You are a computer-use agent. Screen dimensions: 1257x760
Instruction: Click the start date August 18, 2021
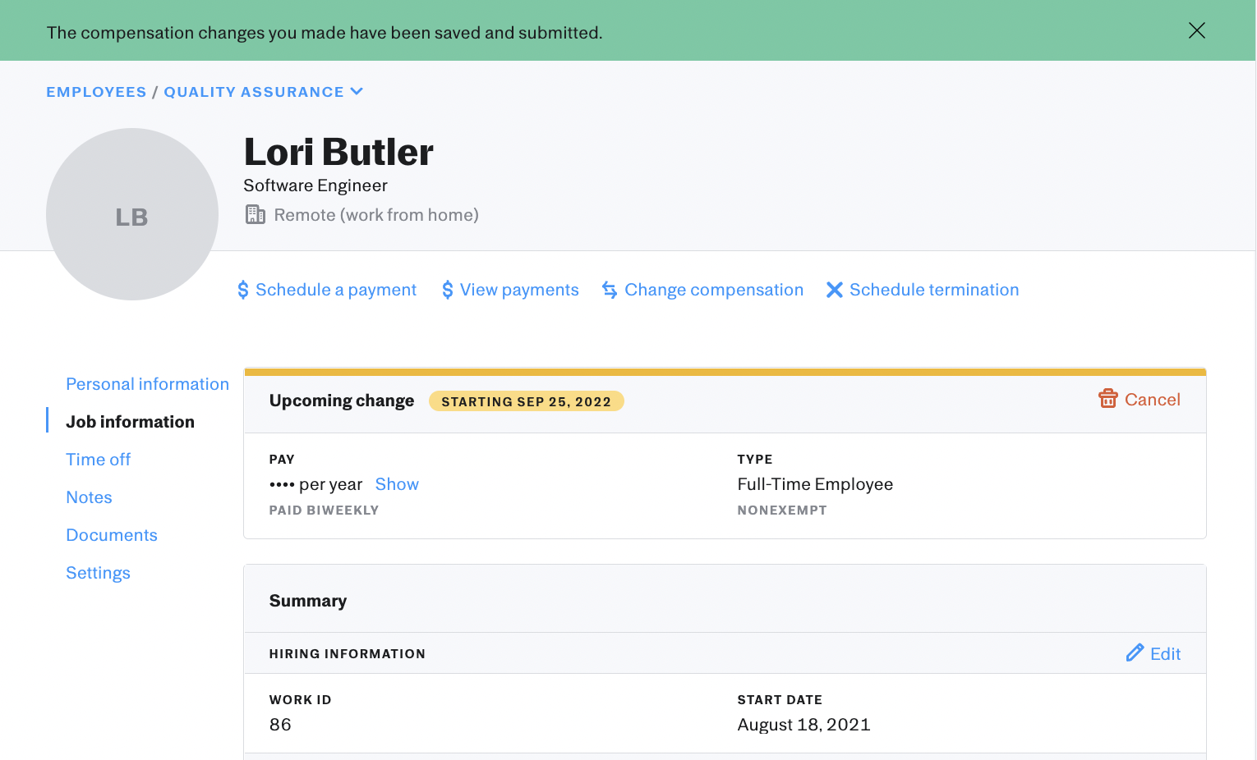(803, 725)
